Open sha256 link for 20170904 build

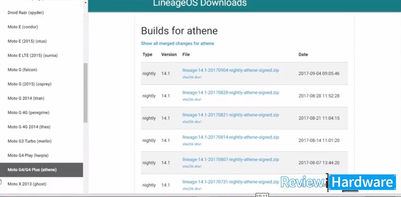[188, 77]
